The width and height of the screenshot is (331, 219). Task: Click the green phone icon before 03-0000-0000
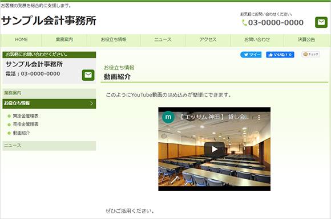[x=244, y=23]
